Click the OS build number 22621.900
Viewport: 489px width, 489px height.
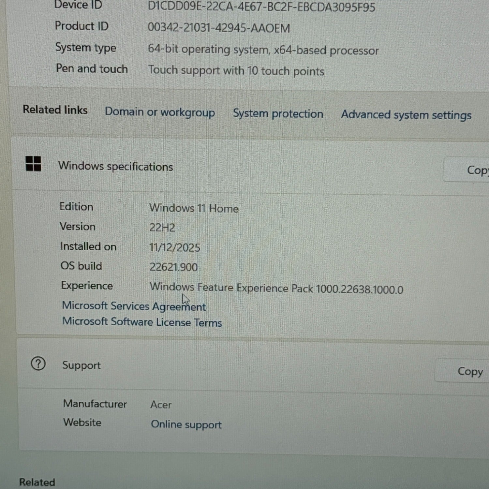click(173, 267)
